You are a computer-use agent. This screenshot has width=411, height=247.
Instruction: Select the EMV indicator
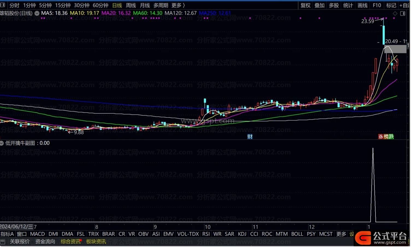pos(169,234)
